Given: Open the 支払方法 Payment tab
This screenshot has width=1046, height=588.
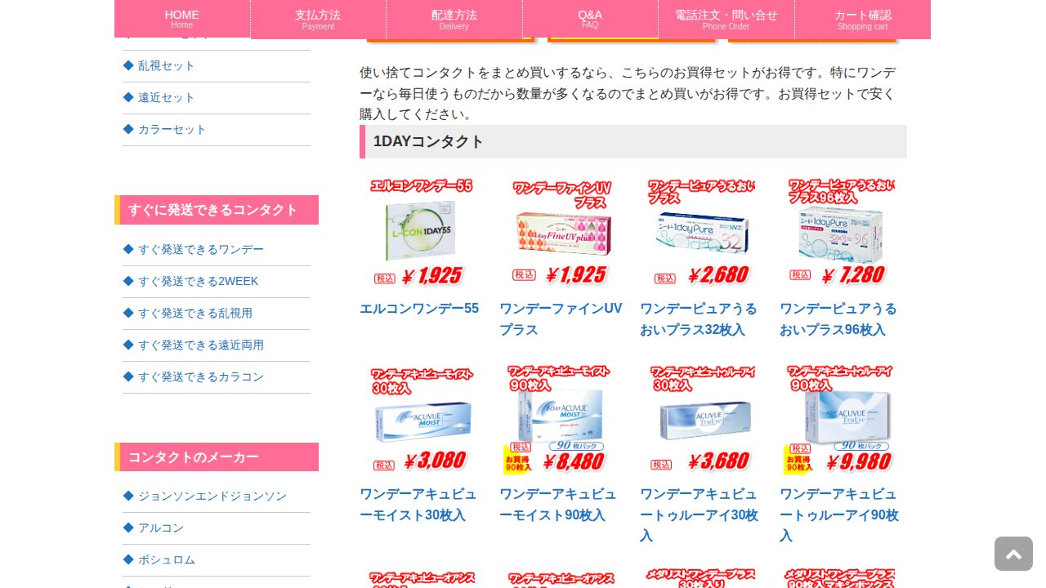Looking at the screenshot, I should pyautogui.click(x=318, y=19).
